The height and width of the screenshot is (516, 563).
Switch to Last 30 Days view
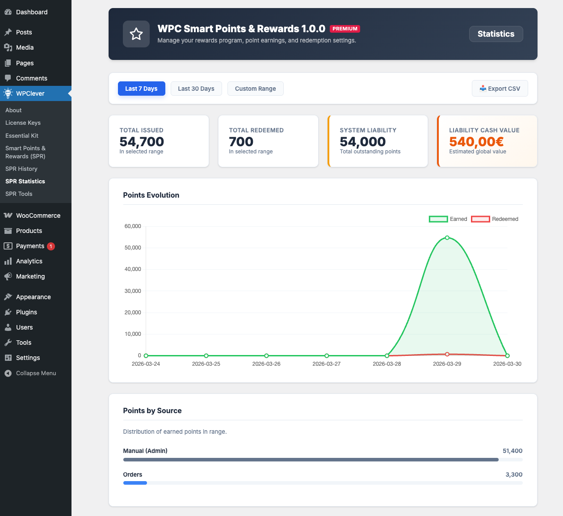196,89
